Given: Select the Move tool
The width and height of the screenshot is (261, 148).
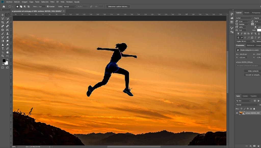Looking at the screenshot, I should pos(3,15).
